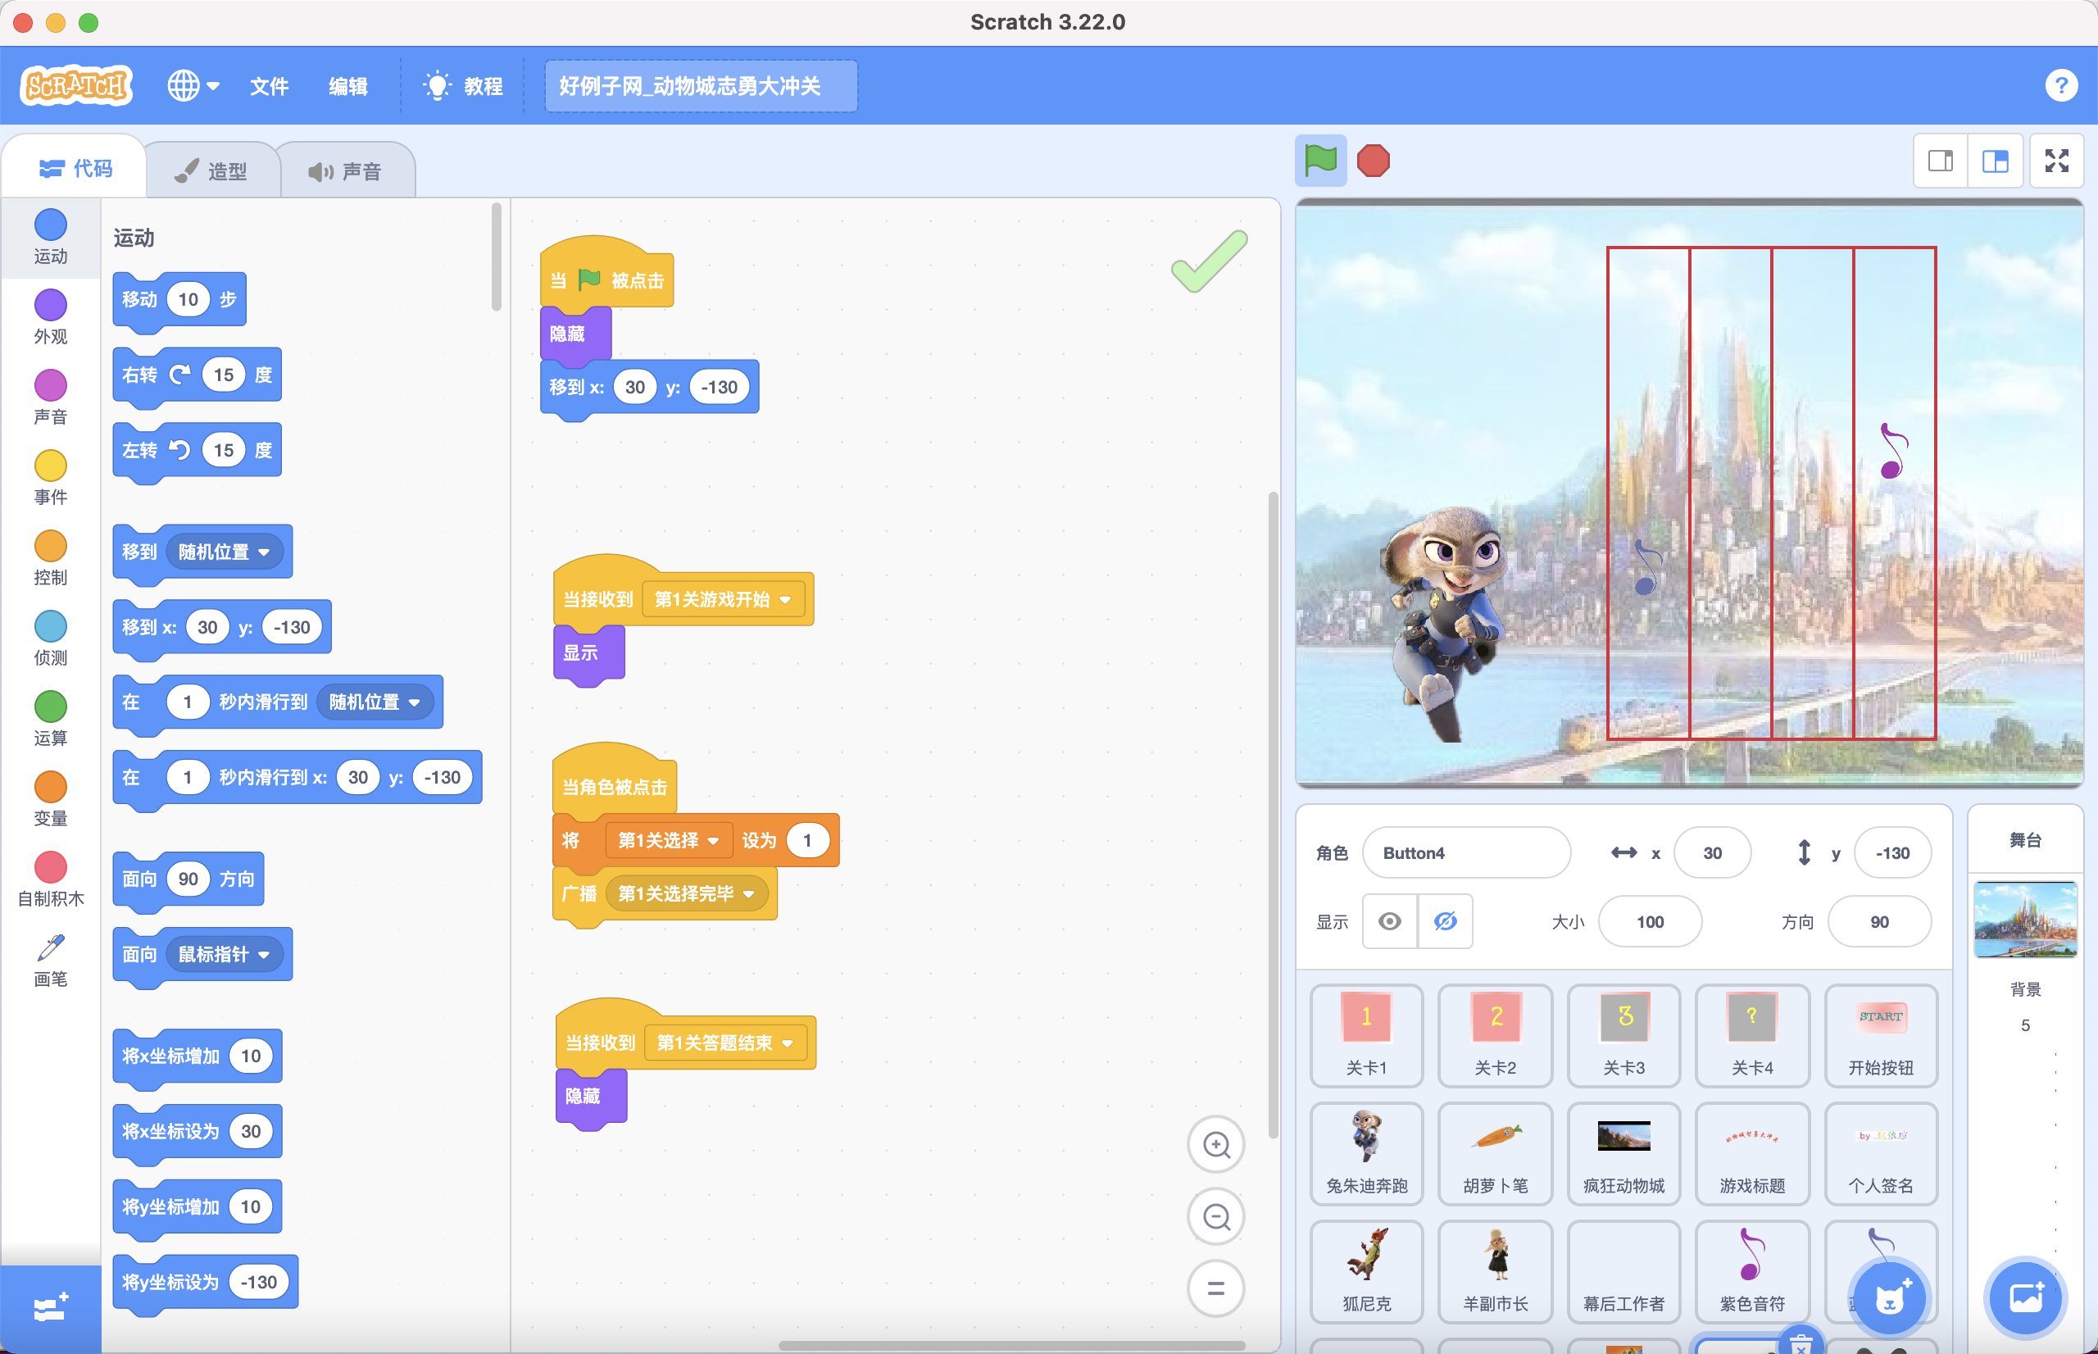Click the 当角色被点击 hat block
The height and width of the screenshot is (1354, 2098).
pos(615,783)
